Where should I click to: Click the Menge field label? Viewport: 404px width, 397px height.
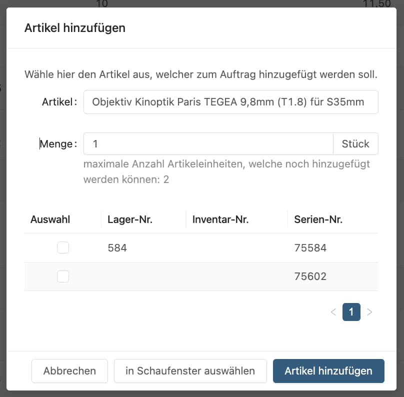pos(58,144)
